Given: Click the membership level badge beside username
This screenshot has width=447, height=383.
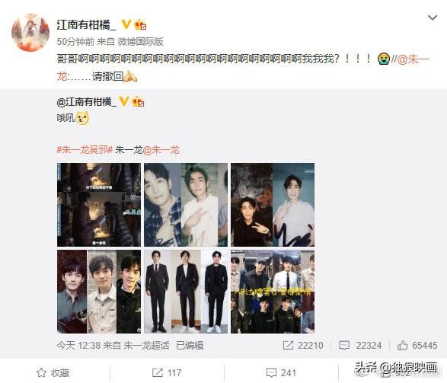Looking at the screenshot, I should pos(140,25).
